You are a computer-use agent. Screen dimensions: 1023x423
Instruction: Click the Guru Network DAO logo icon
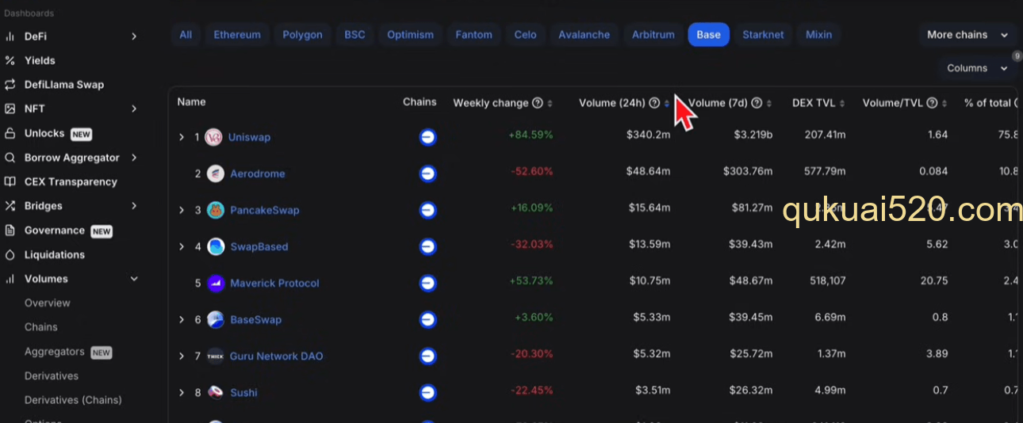(x=216, y=356)
